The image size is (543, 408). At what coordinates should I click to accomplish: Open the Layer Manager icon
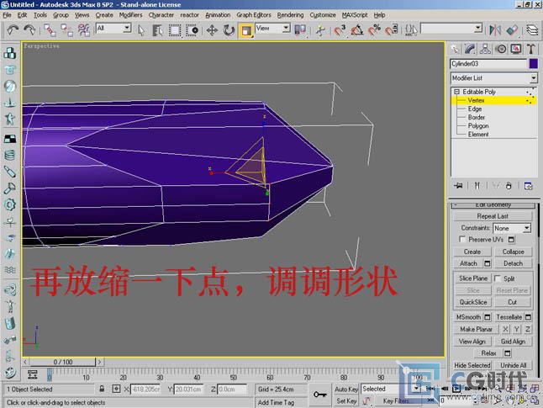pos(532,30)
